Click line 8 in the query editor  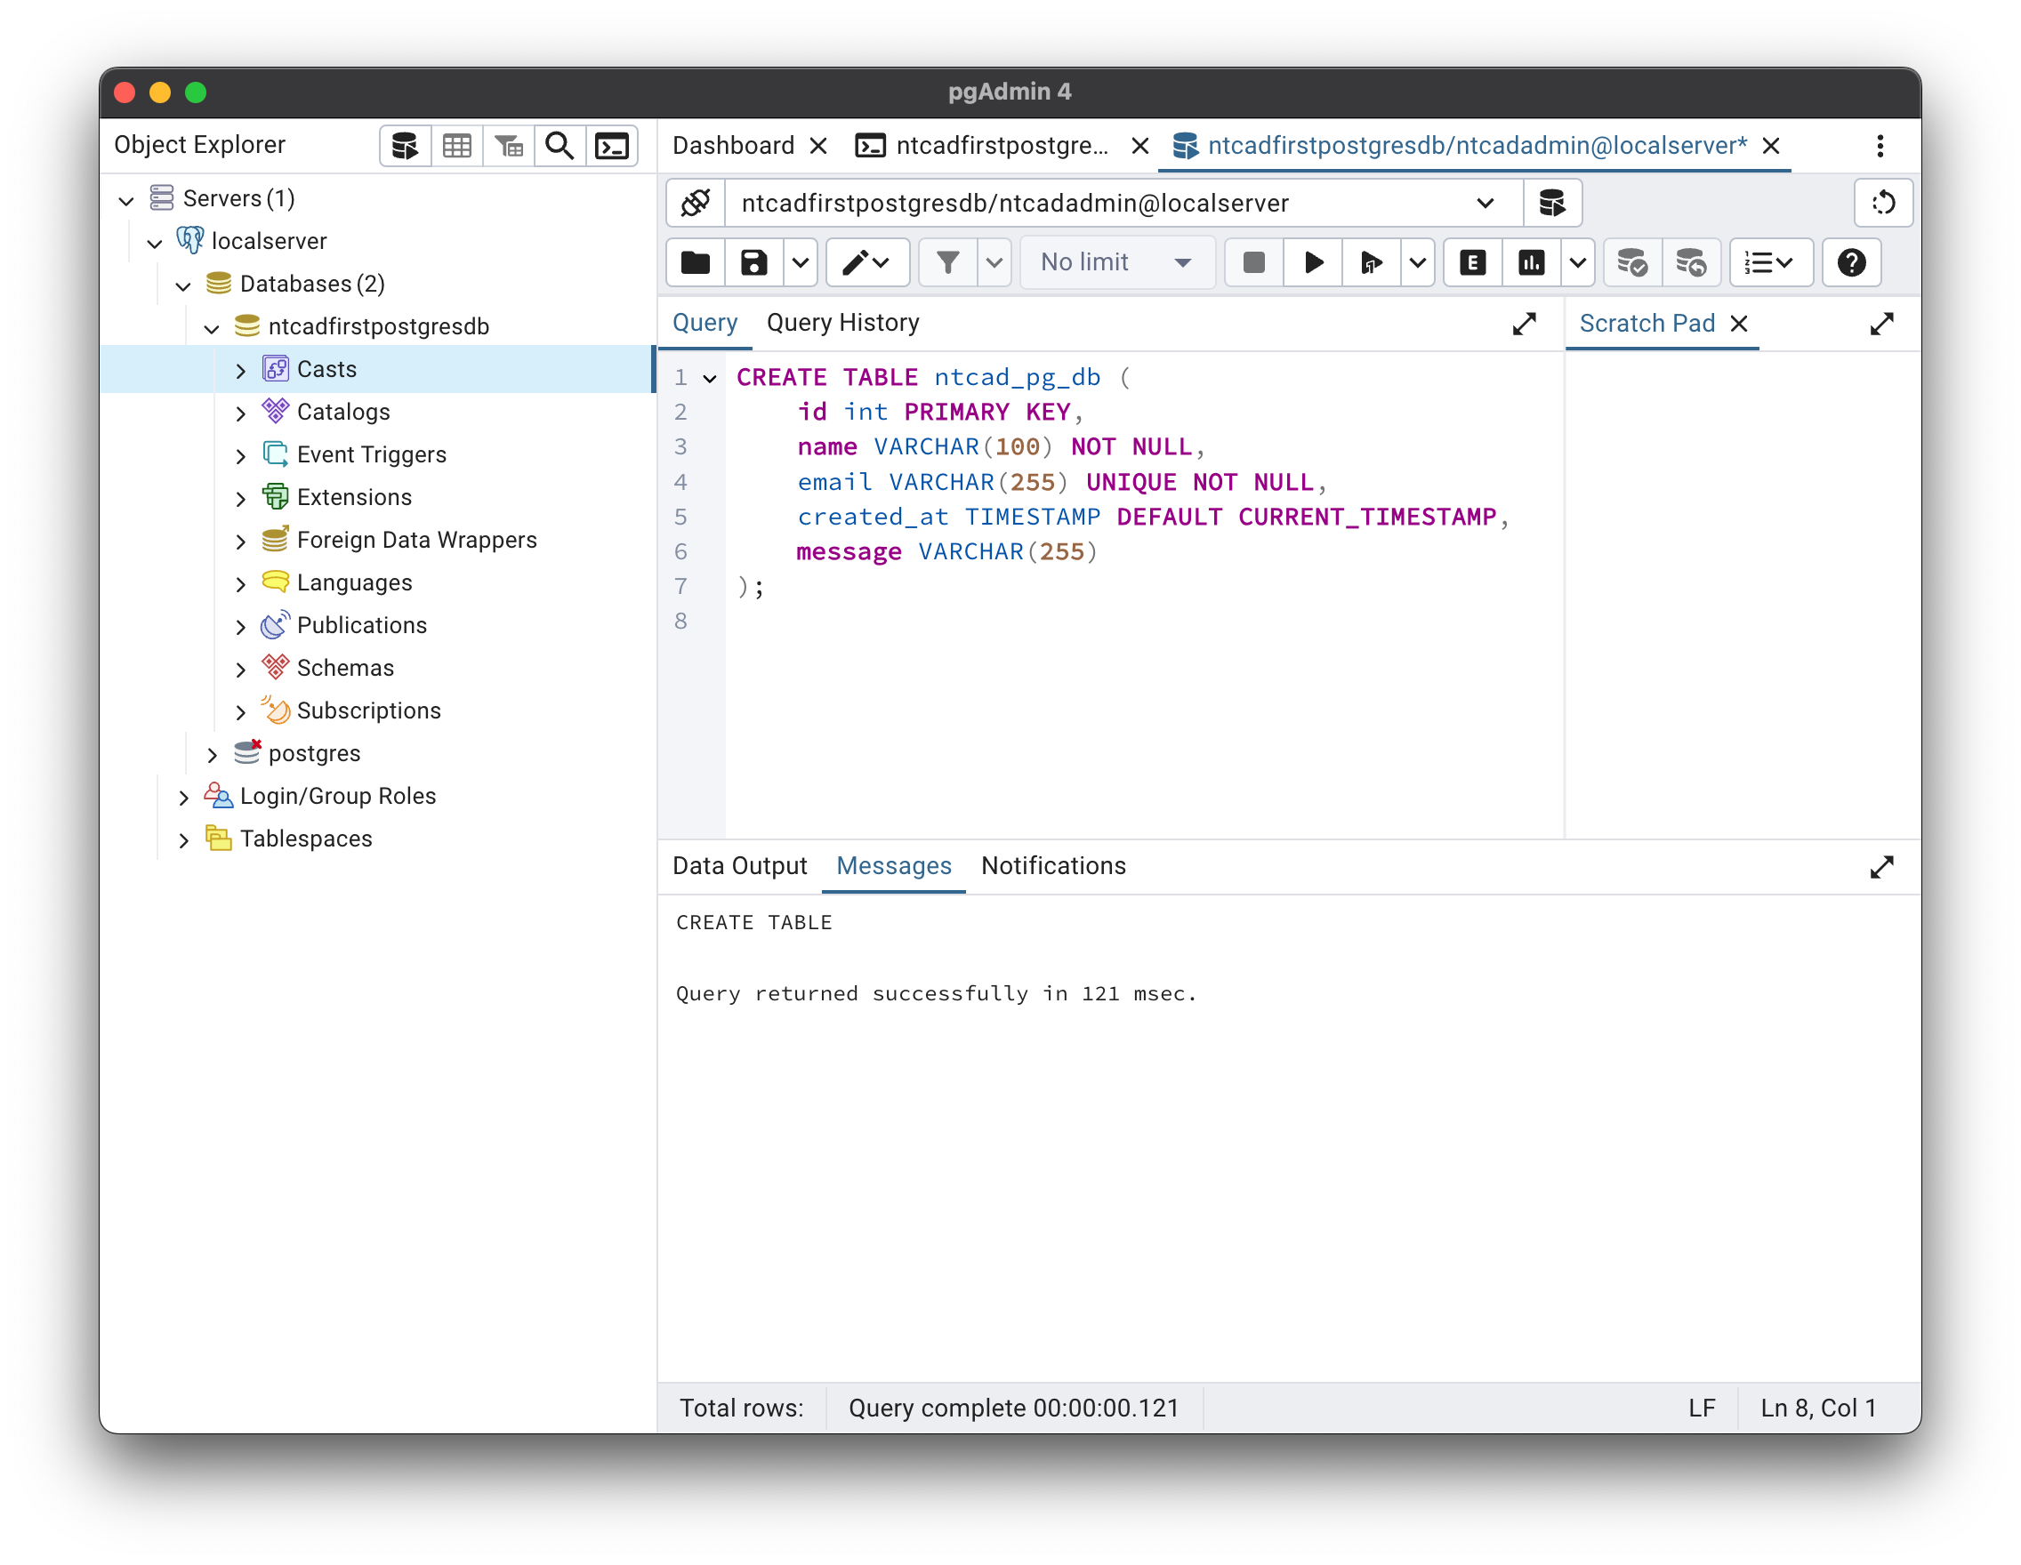point(1144,622)
